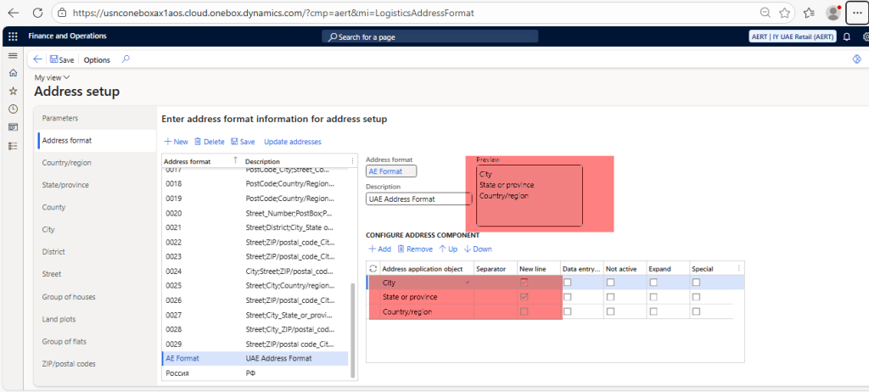Open Workspaces icon in left sidebar
The height and width of the screenshot is (392, 869).
(x=13, y=127)
